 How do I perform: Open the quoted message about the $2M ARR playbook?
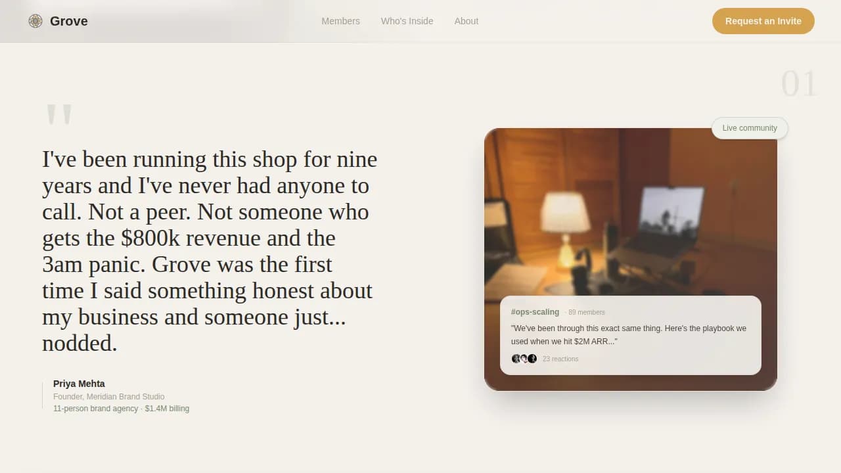click(629, 335)
